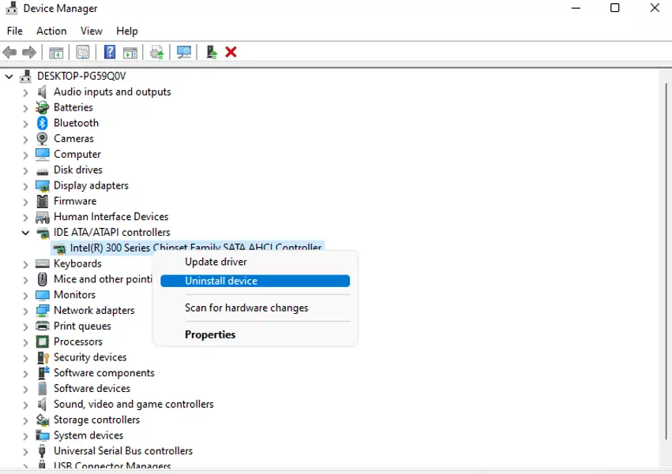Select the Software devices label
The width and height of the screenshot is (672, 474).
click(92, 388)
